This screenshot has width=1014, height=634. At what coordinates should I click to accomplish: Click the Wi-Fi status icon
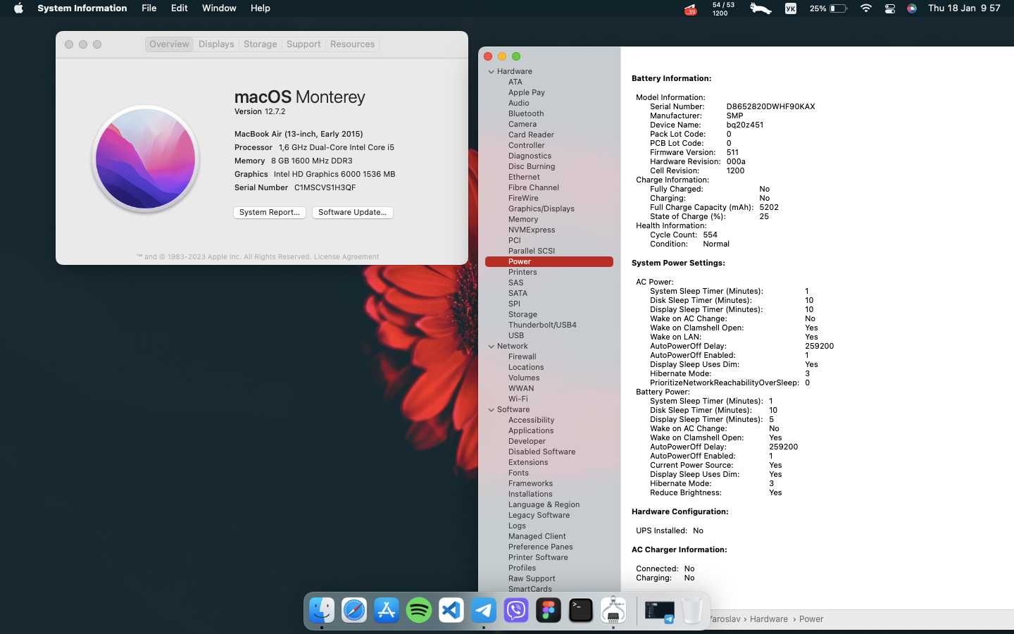pos(866,8)
